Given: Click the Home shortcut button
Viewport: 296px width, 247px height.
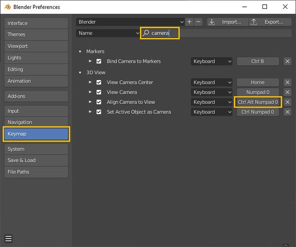Looking at the screenshot, I should 258,82.
